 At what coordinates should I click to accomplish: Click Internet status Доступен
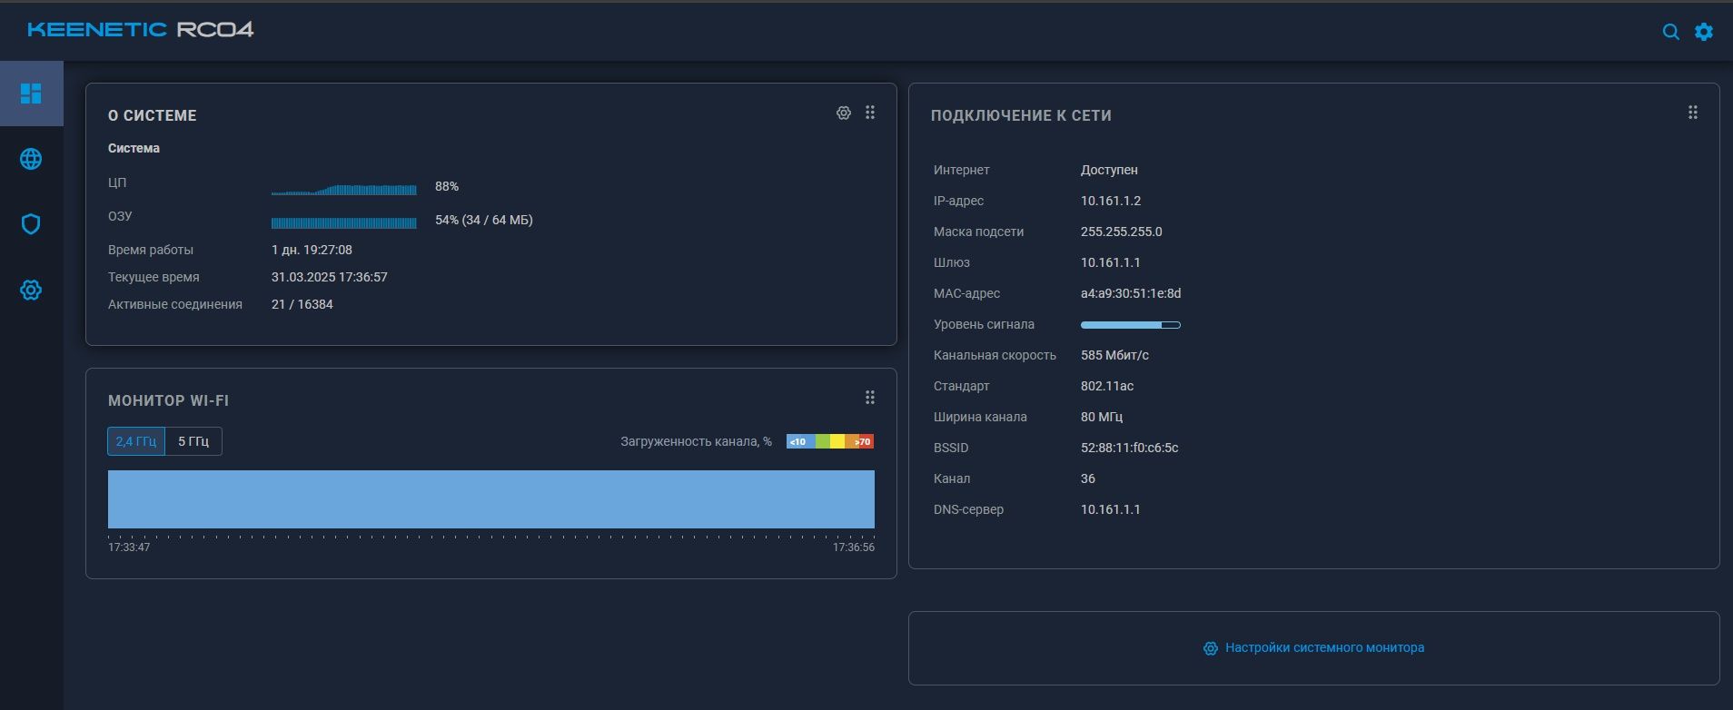1109,170
